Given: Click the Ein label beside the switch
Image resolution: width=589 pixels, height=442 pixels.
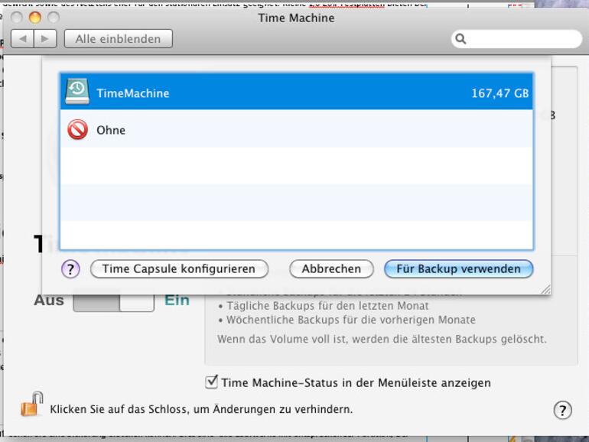Looking at the screenshot, I should coord(177,301).
